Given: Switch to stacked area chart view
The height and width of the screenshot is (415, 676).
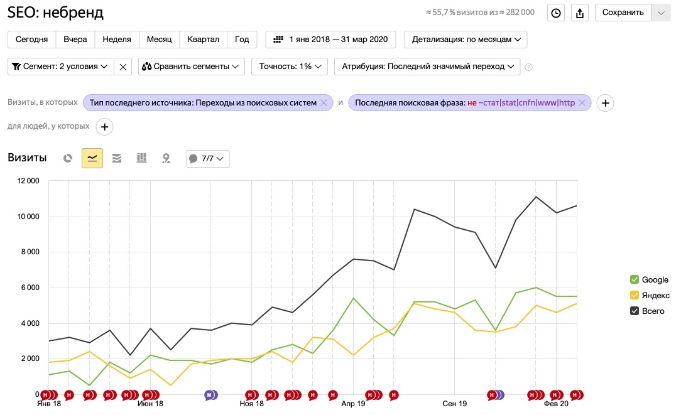Looking at the screenshot, I should [117, 159].
